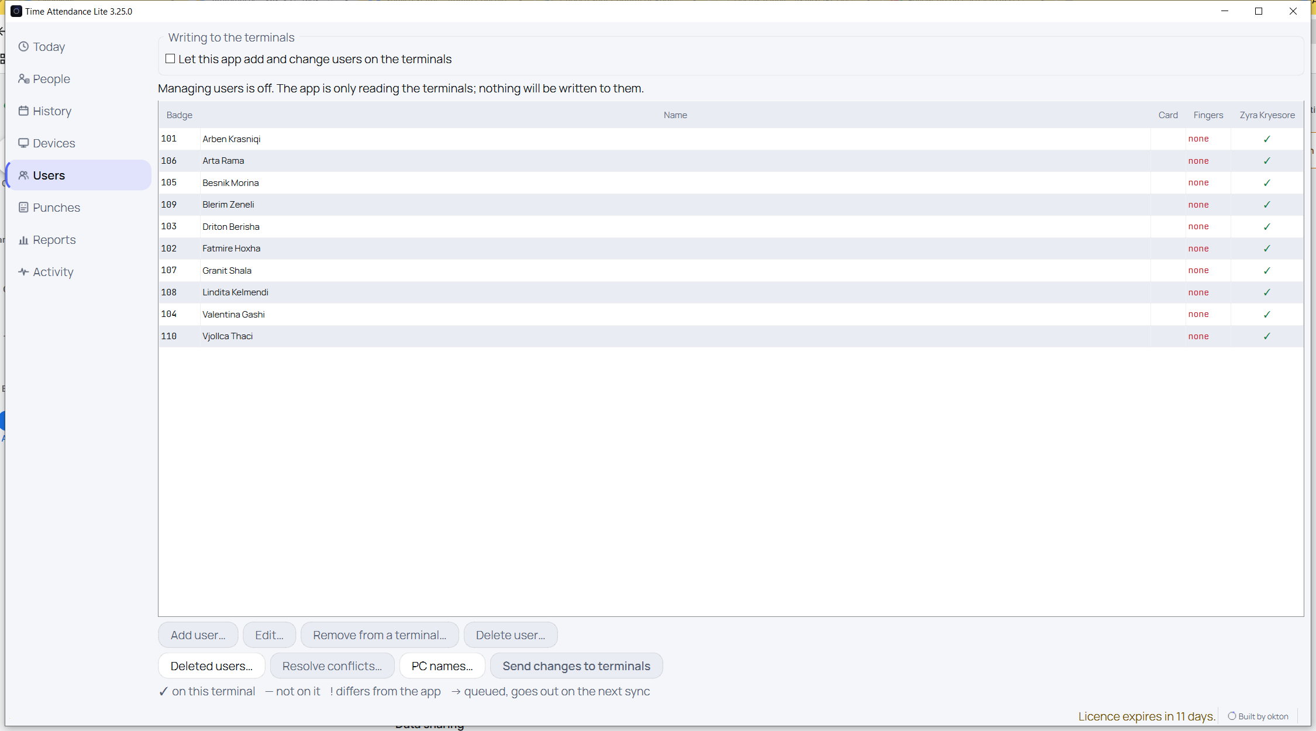Sort by the Name column header
Viewport: 1316px width, 731px height.
tap(675, 115)
